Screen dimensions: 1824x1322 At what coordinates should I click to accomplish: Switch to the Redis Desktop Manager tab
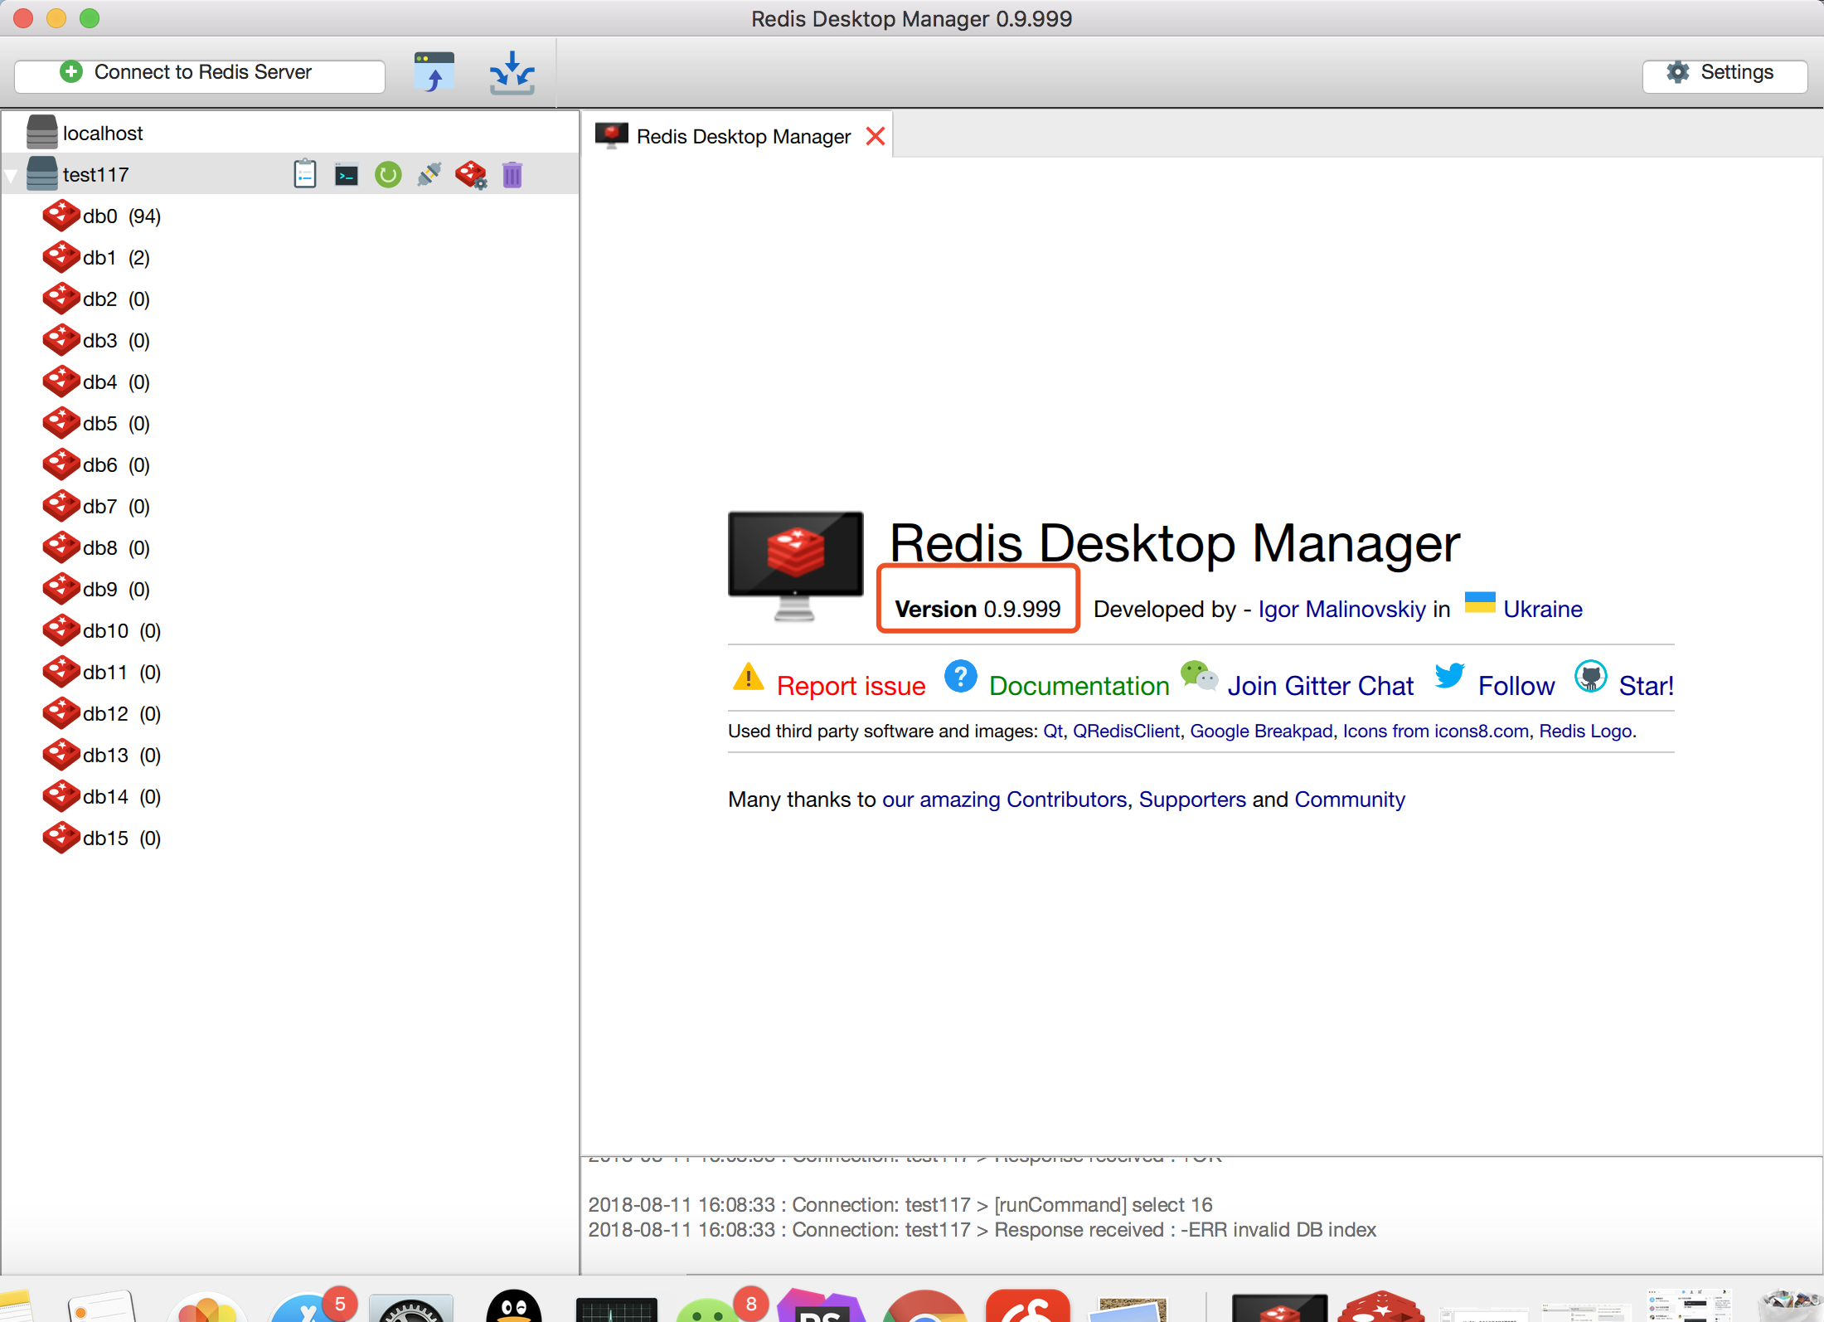pos(743,137)
